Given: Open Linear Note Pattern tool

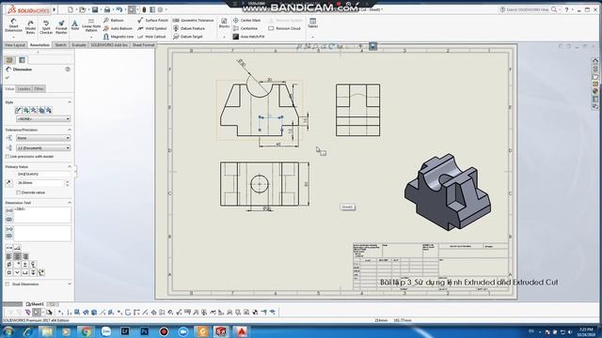Looking at the screenshot, I should point(91,25).
